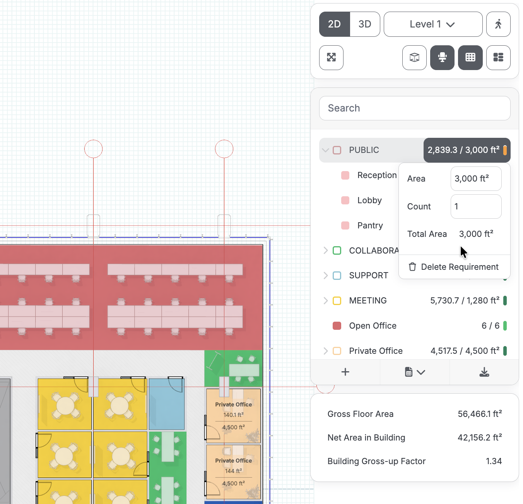Open the Level 1 dropdown
Image resolution: width=523 pixels, height=504 pixels.
[433, 24]
